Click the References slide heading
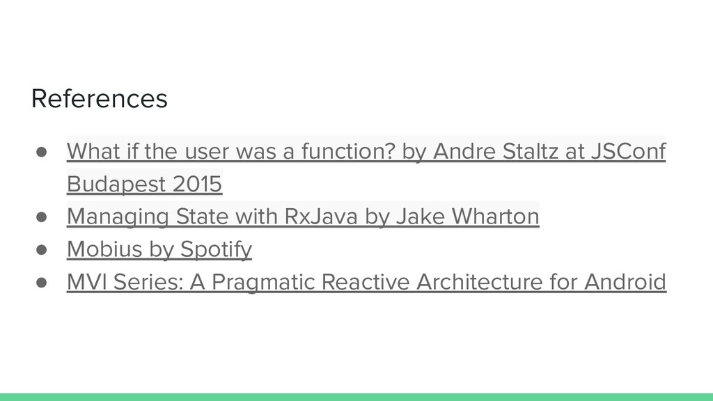 [x=99, y=98]
